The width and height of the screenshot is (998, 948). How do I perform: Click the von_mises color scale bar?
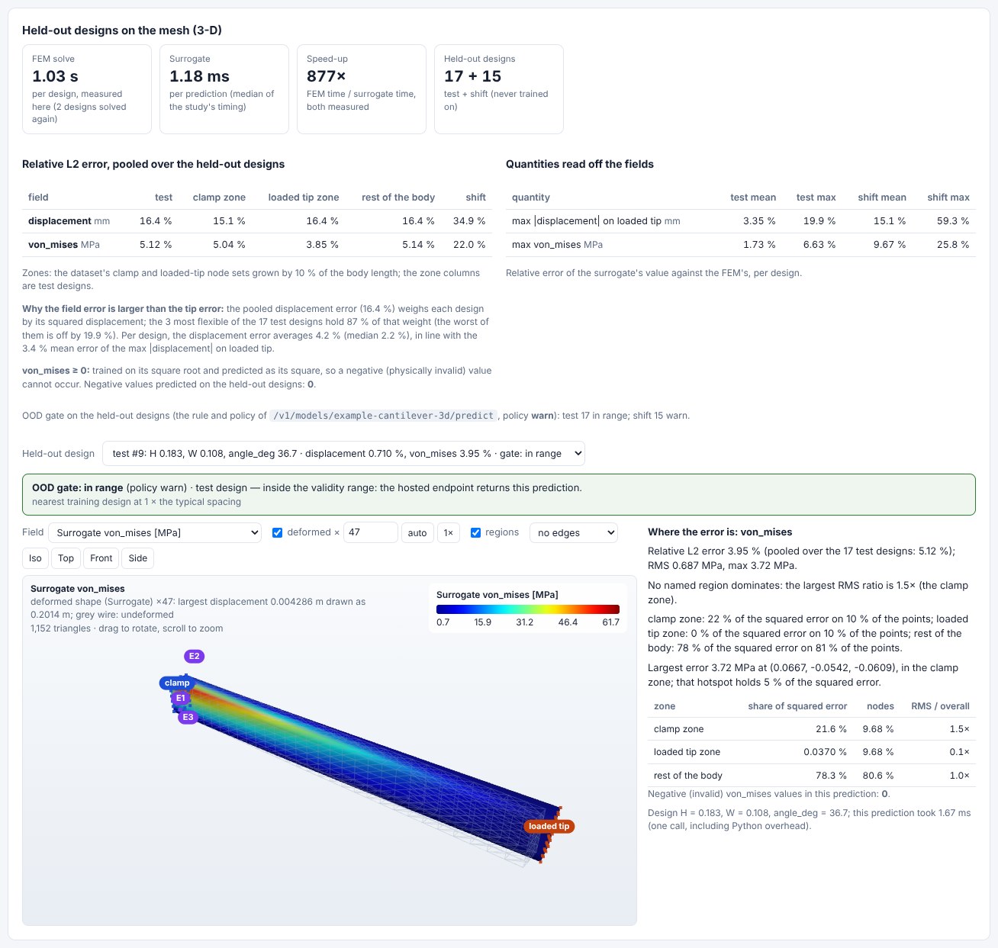(528, 609)
